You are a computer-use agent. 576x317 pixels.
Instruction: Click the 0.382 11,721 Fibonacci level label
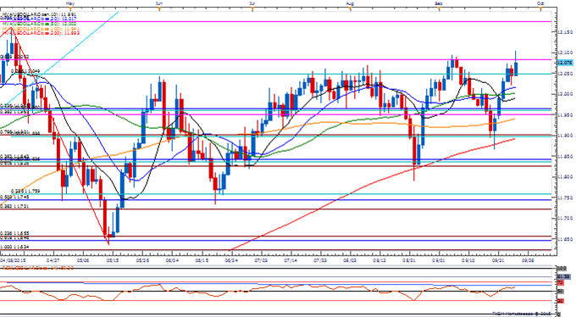(14, 207)
